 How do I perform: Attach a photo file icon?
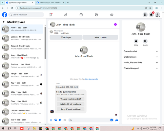coord(56,120)
